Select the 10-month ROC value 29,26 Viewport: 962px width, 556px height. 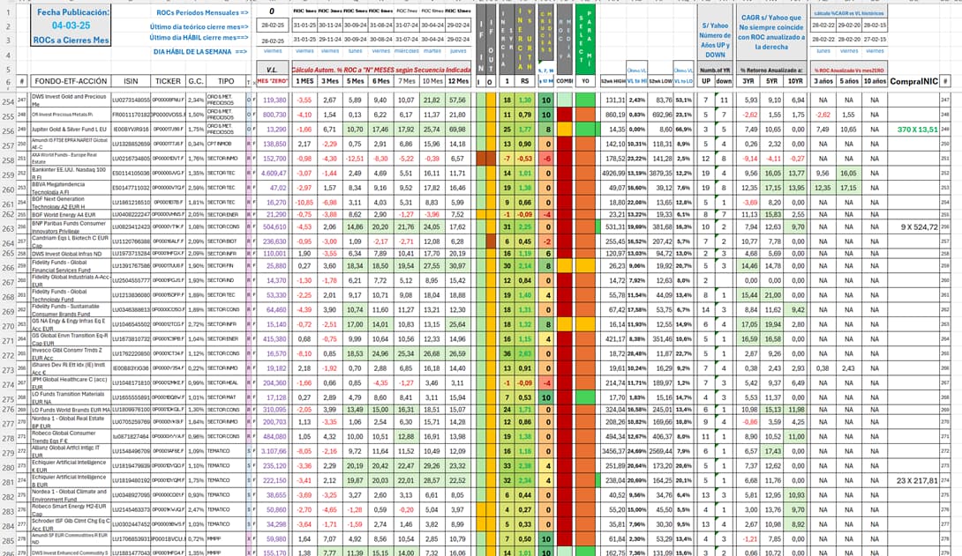pos(432,466)
